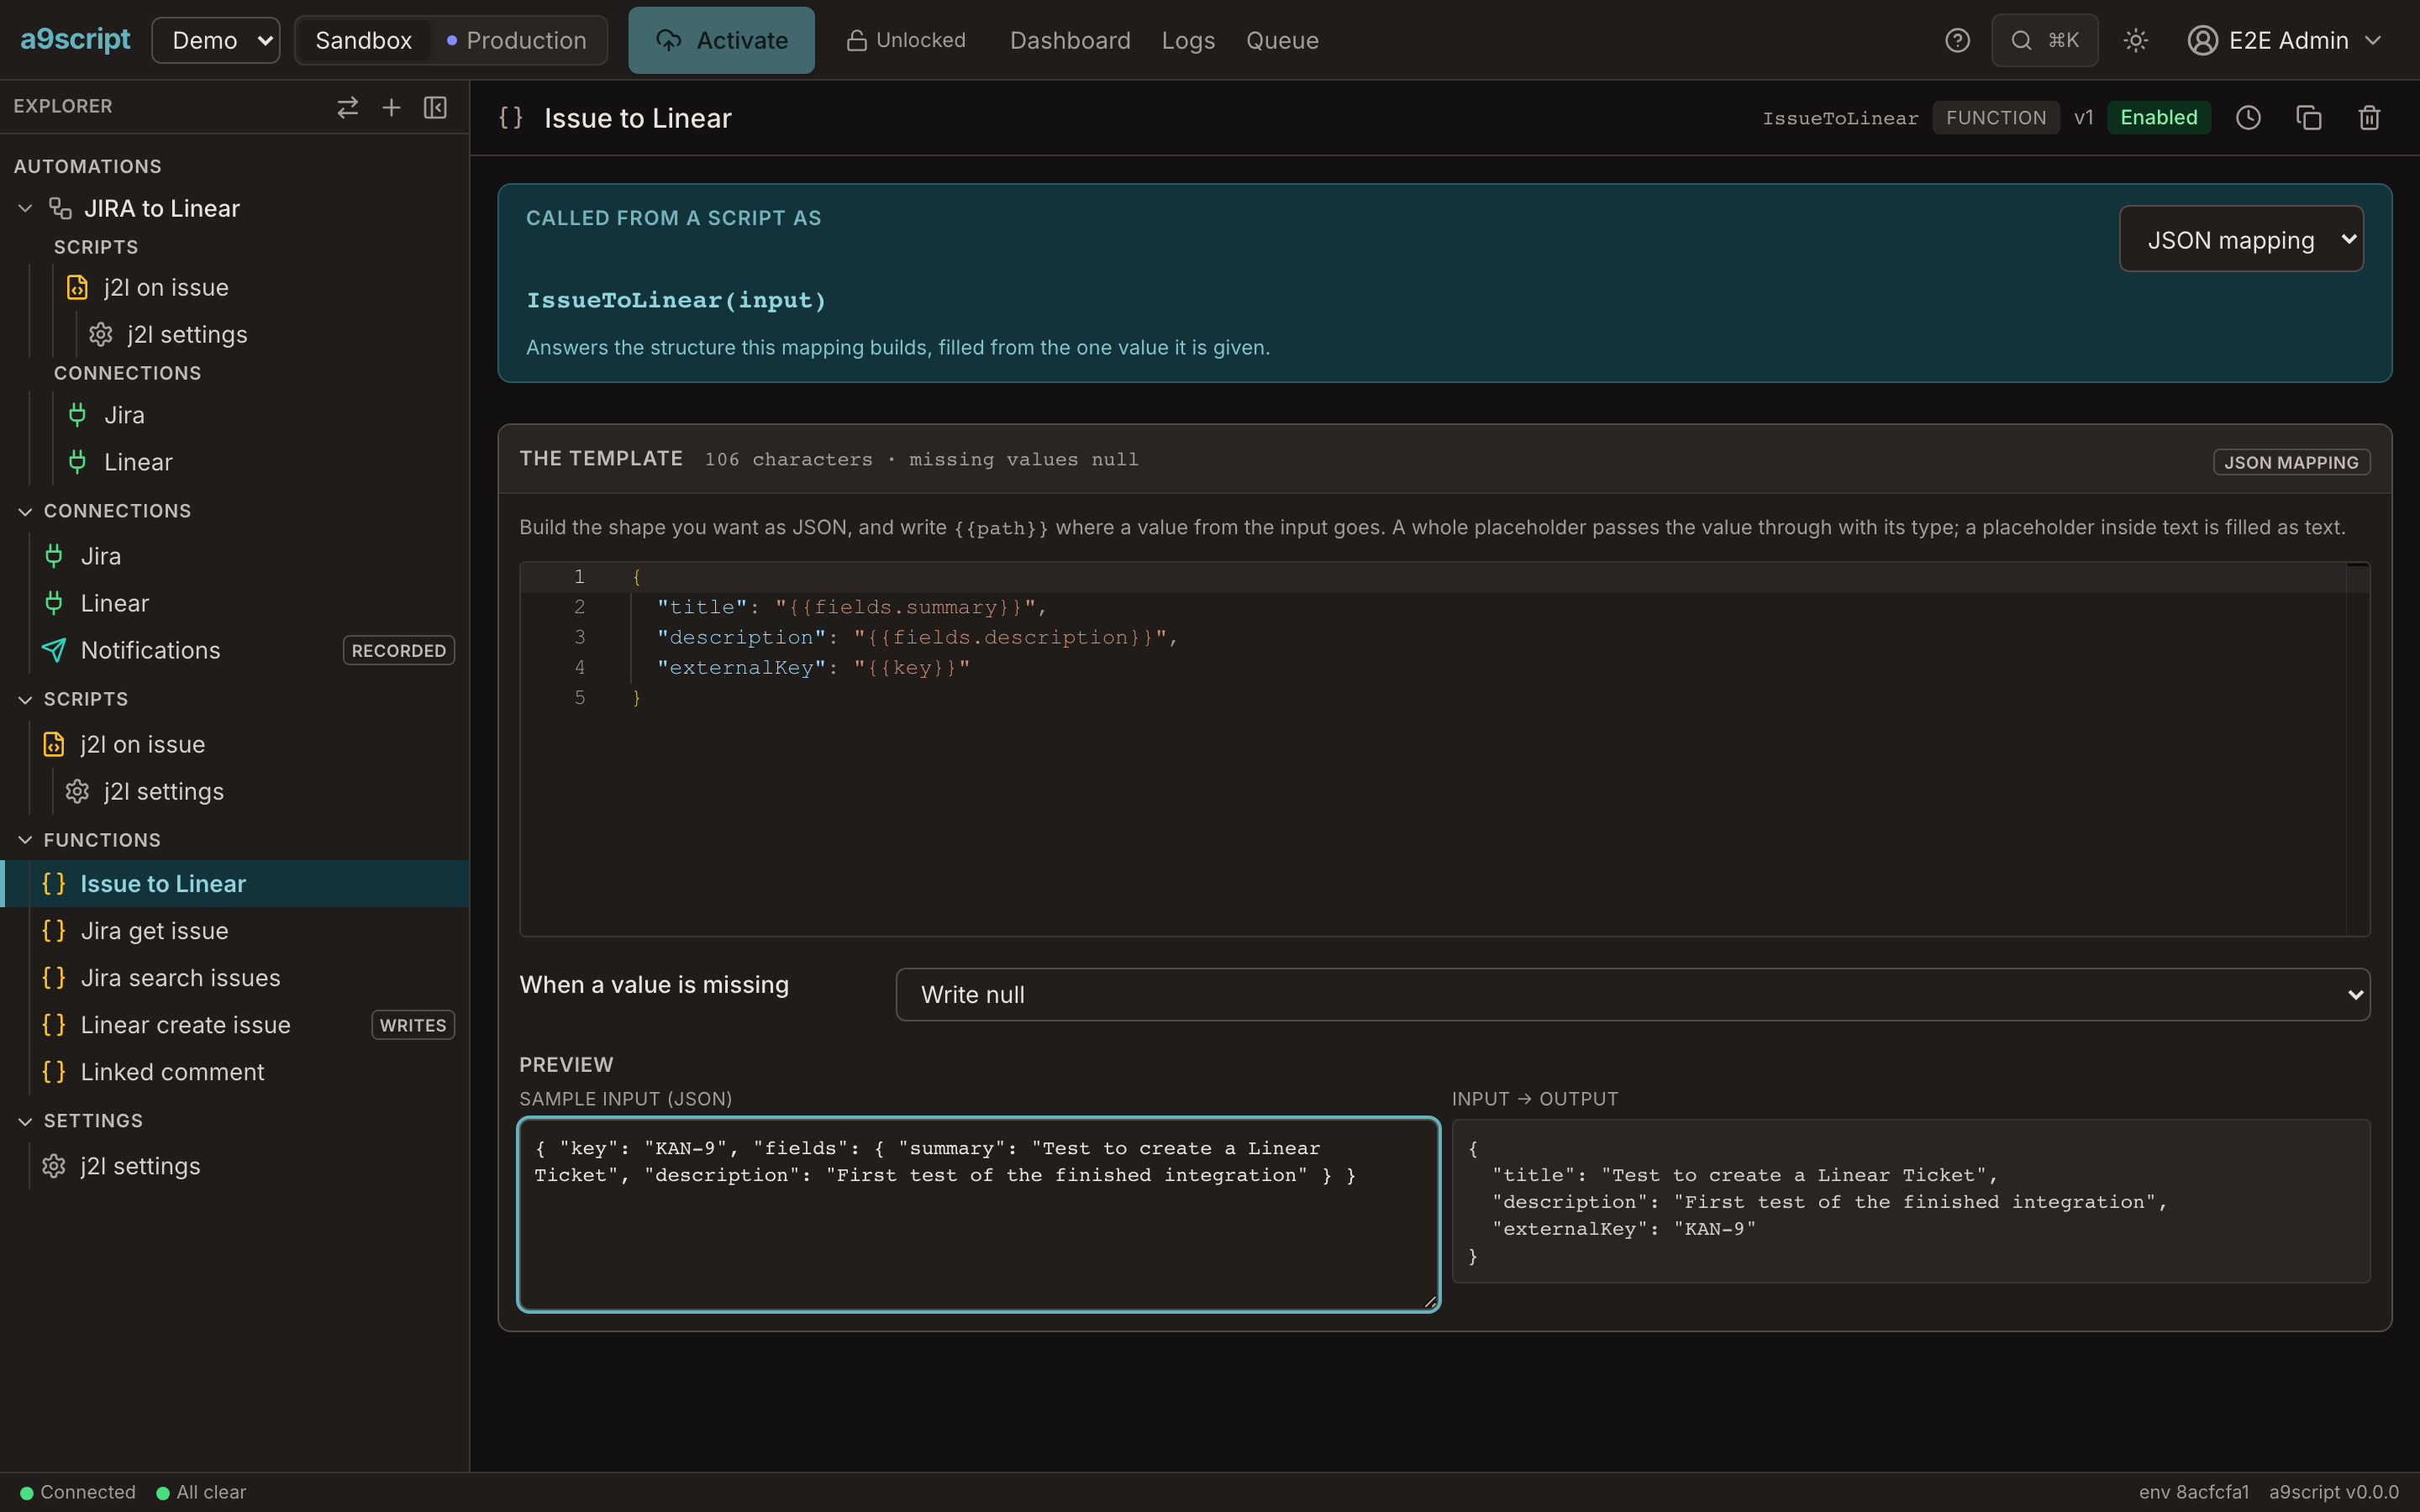Select Jira connection under the automation
The height and width of the screenshot is (1512, 2420).
click(124, 415)
